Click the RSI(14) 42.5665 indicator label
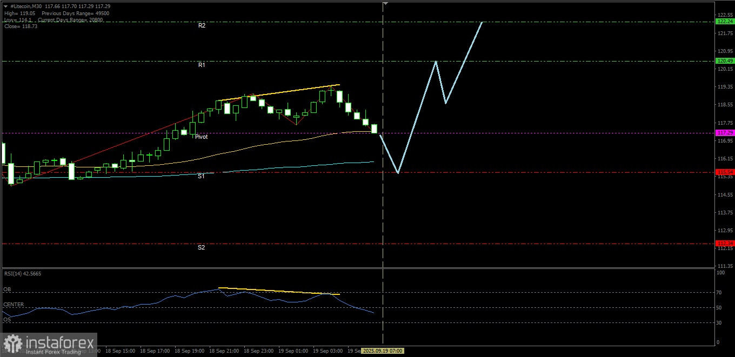The width and height of the screenshot is (735, 357). (x=23, y=273)
